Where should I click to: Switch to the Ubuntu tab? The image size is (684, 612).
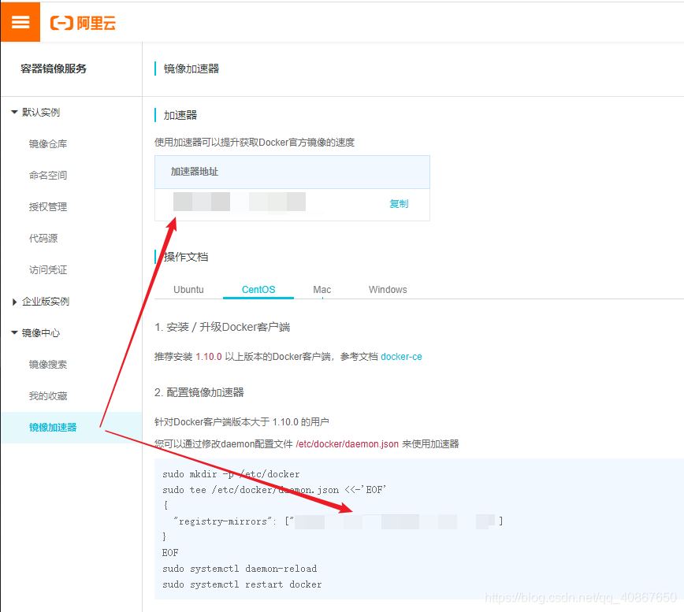coord(188,289)
